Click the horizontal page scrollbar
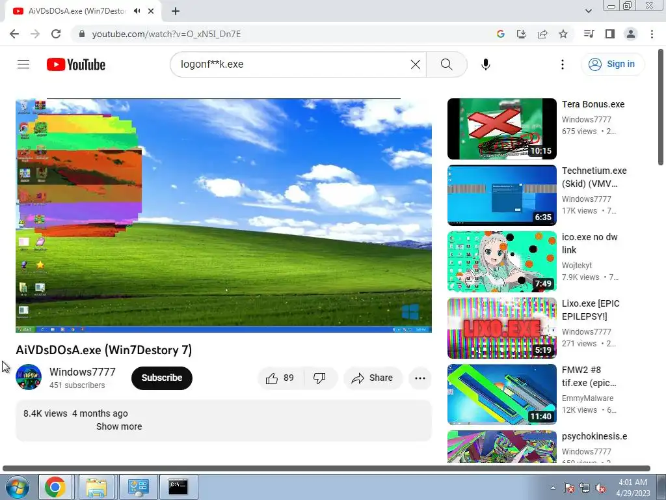This screenshot has width=666, height=500. pos(326,468)
